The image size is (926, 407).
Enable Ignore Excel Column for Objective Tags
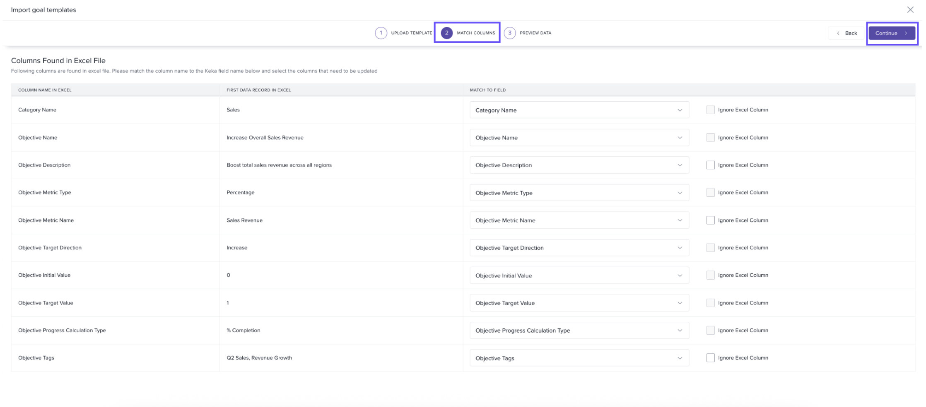pos(710,358)
